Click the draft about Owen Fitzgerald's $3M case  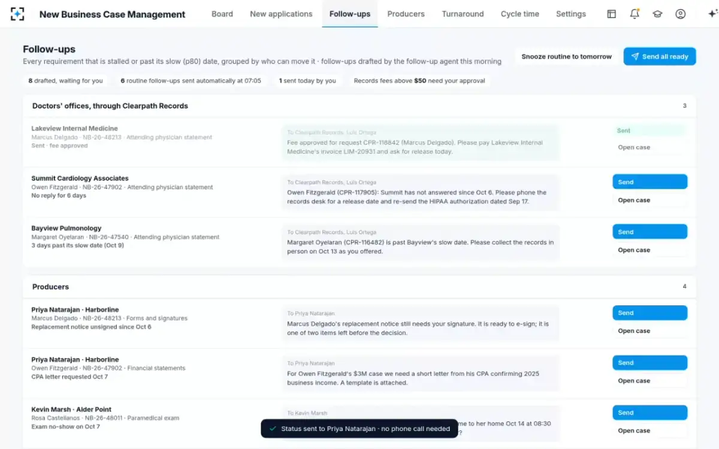click(x=421, y=373)
